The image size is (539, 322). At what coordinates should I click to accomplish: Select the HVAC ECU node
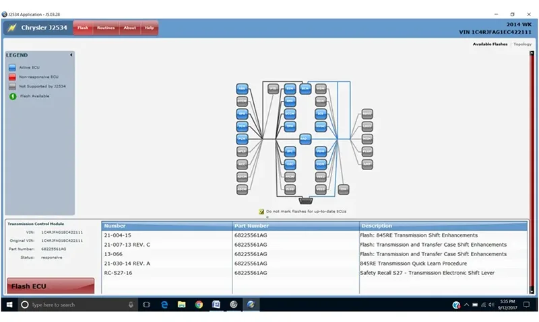(x=321, y=126)
